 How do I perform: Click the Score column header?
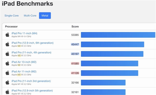[75, 26]
